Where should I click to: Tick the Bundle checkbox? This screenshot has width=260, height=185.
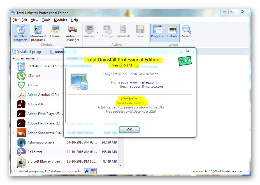coord(52,52)
